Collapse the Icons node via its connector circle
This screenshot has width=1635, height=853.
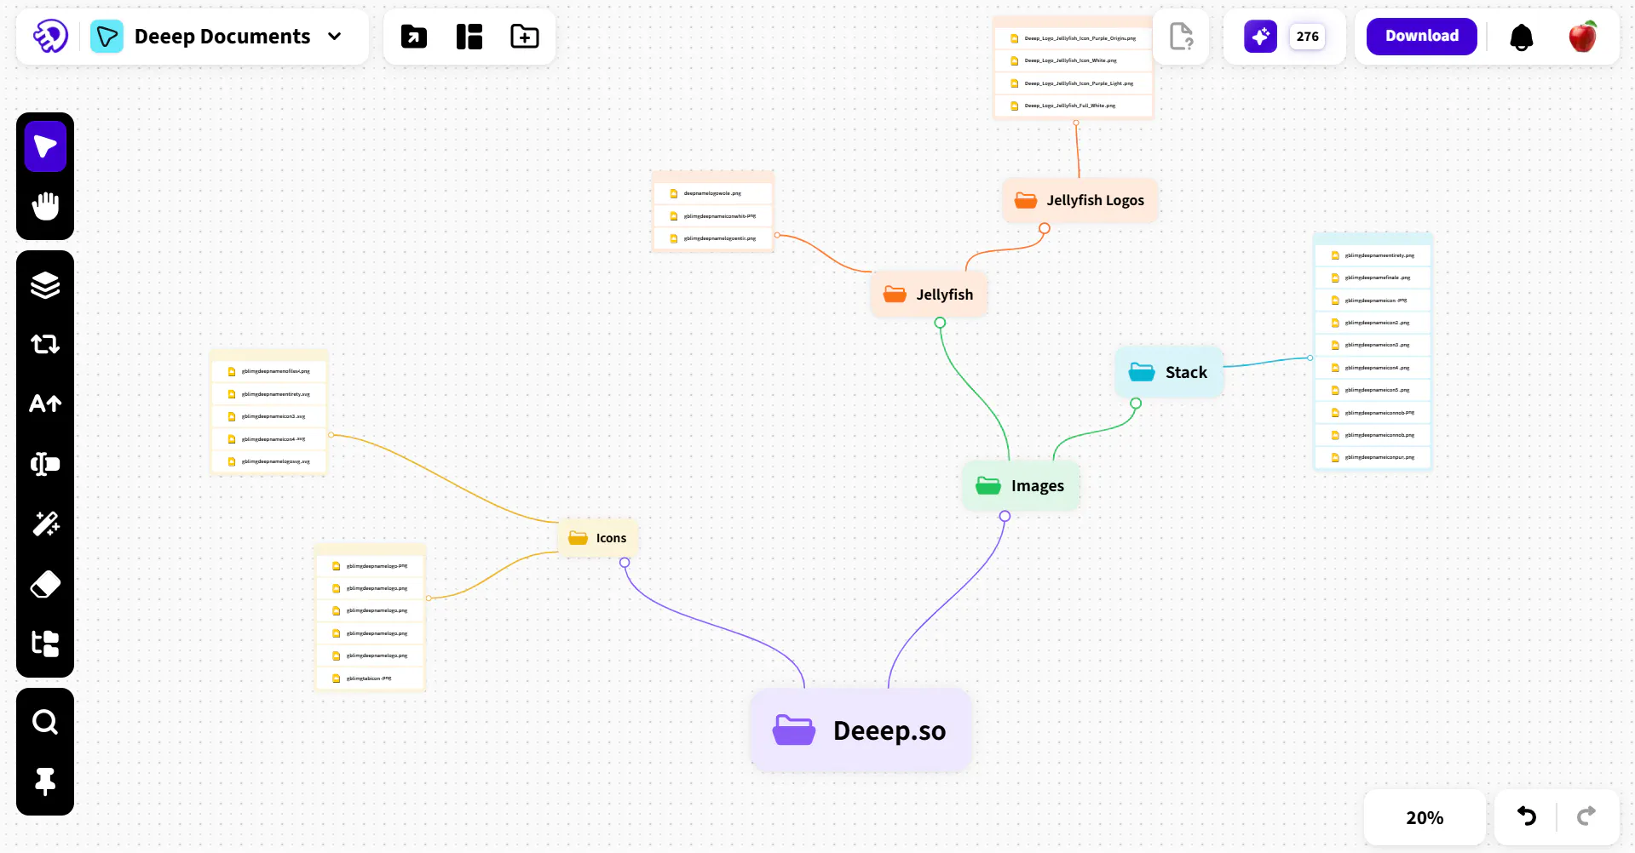click(x=625, y=563)
